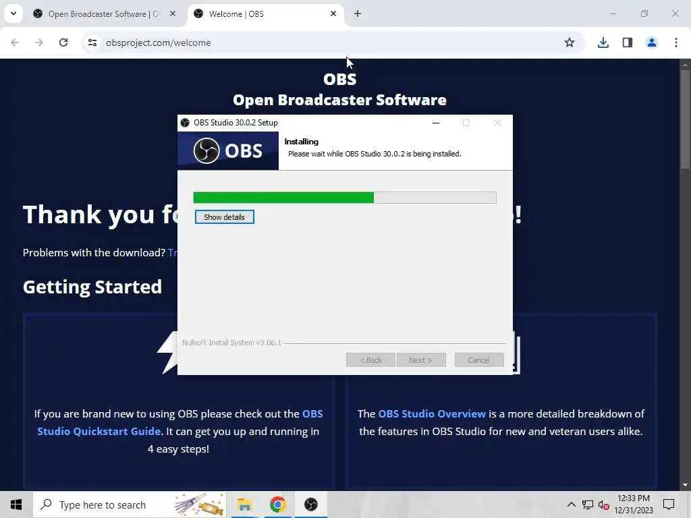Switch to Welcome | OBS tab
Image resolution: width=691 pixels, height=518 pixels.
266,14
